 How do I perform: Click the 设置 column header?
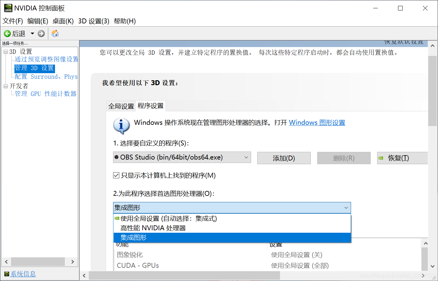click(276, 245)
